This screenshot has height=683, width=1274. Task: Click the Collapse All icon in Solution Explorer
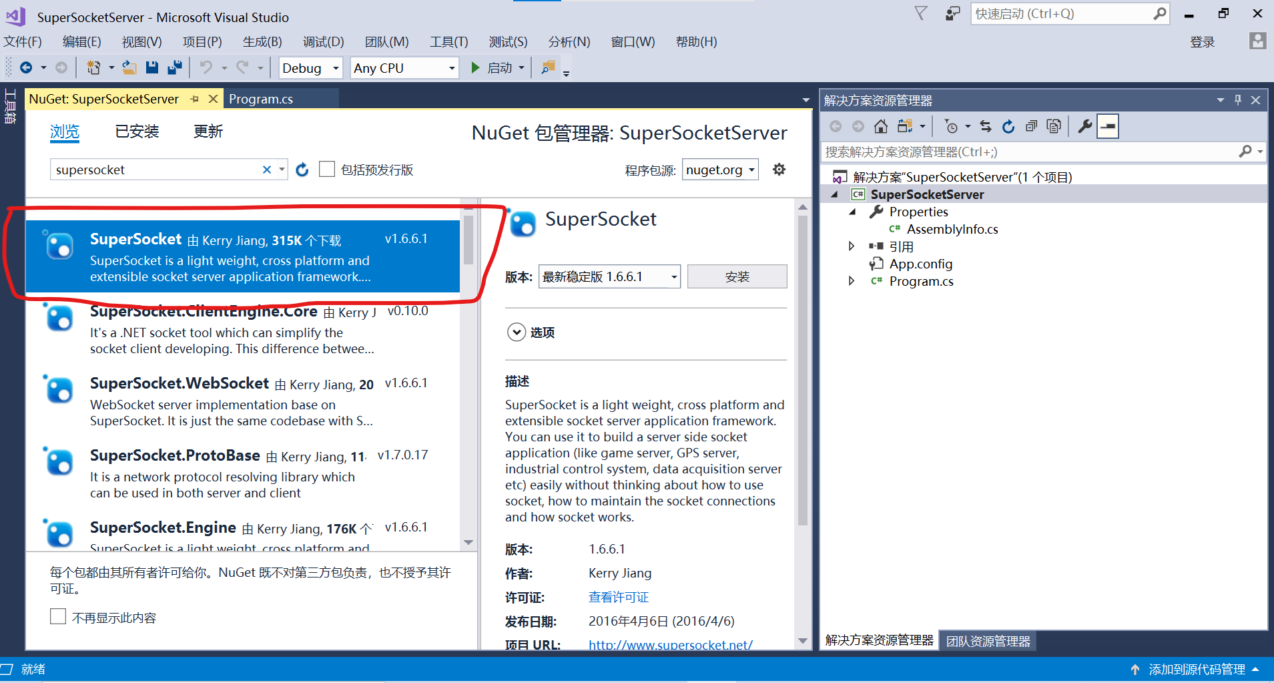click(1031, 126)
